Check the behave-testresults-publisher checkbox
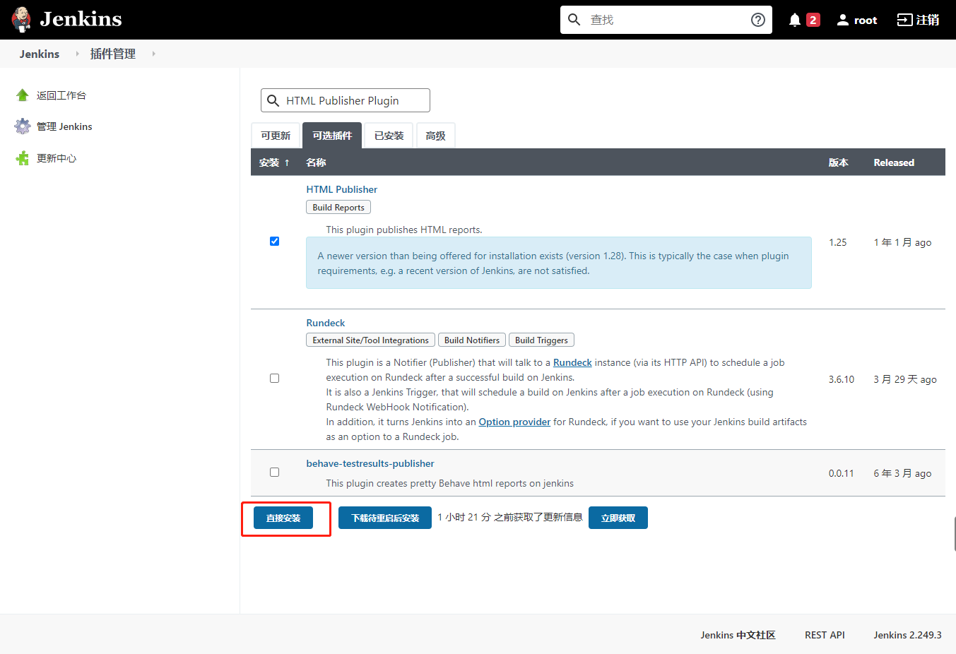 [274, 472]
